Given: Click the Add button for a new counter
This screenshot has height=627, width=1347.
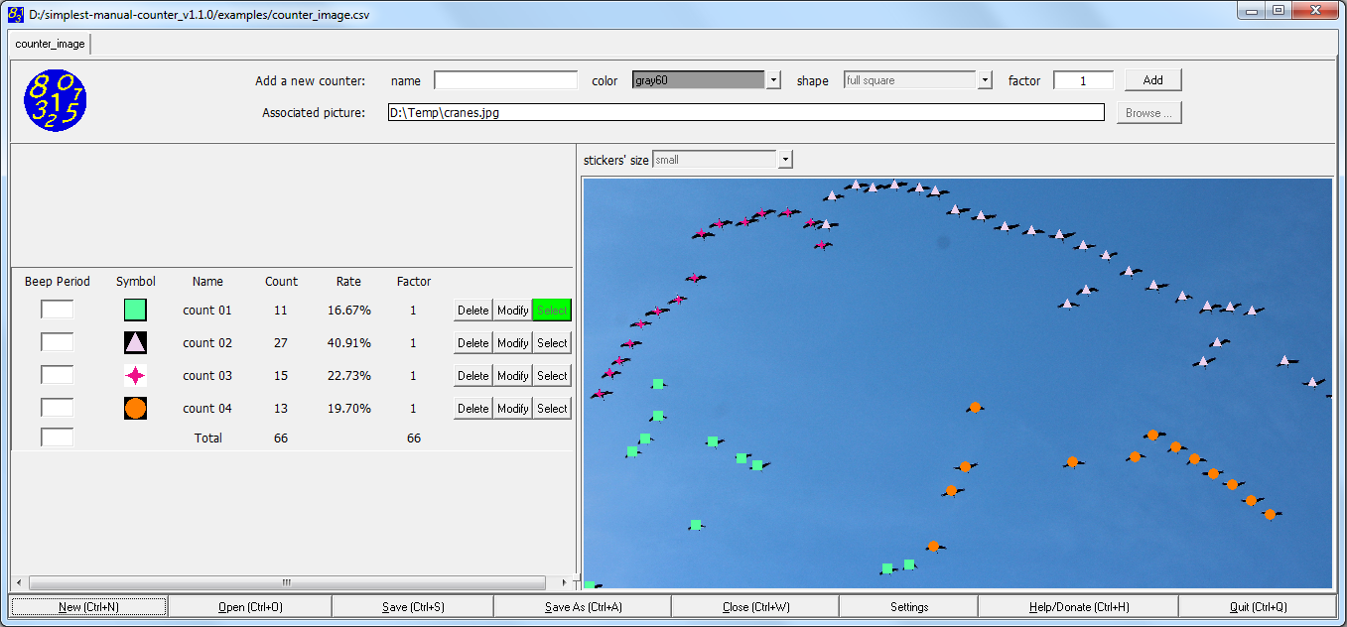Looking at the screenshot, I should tap(1152, 79).
